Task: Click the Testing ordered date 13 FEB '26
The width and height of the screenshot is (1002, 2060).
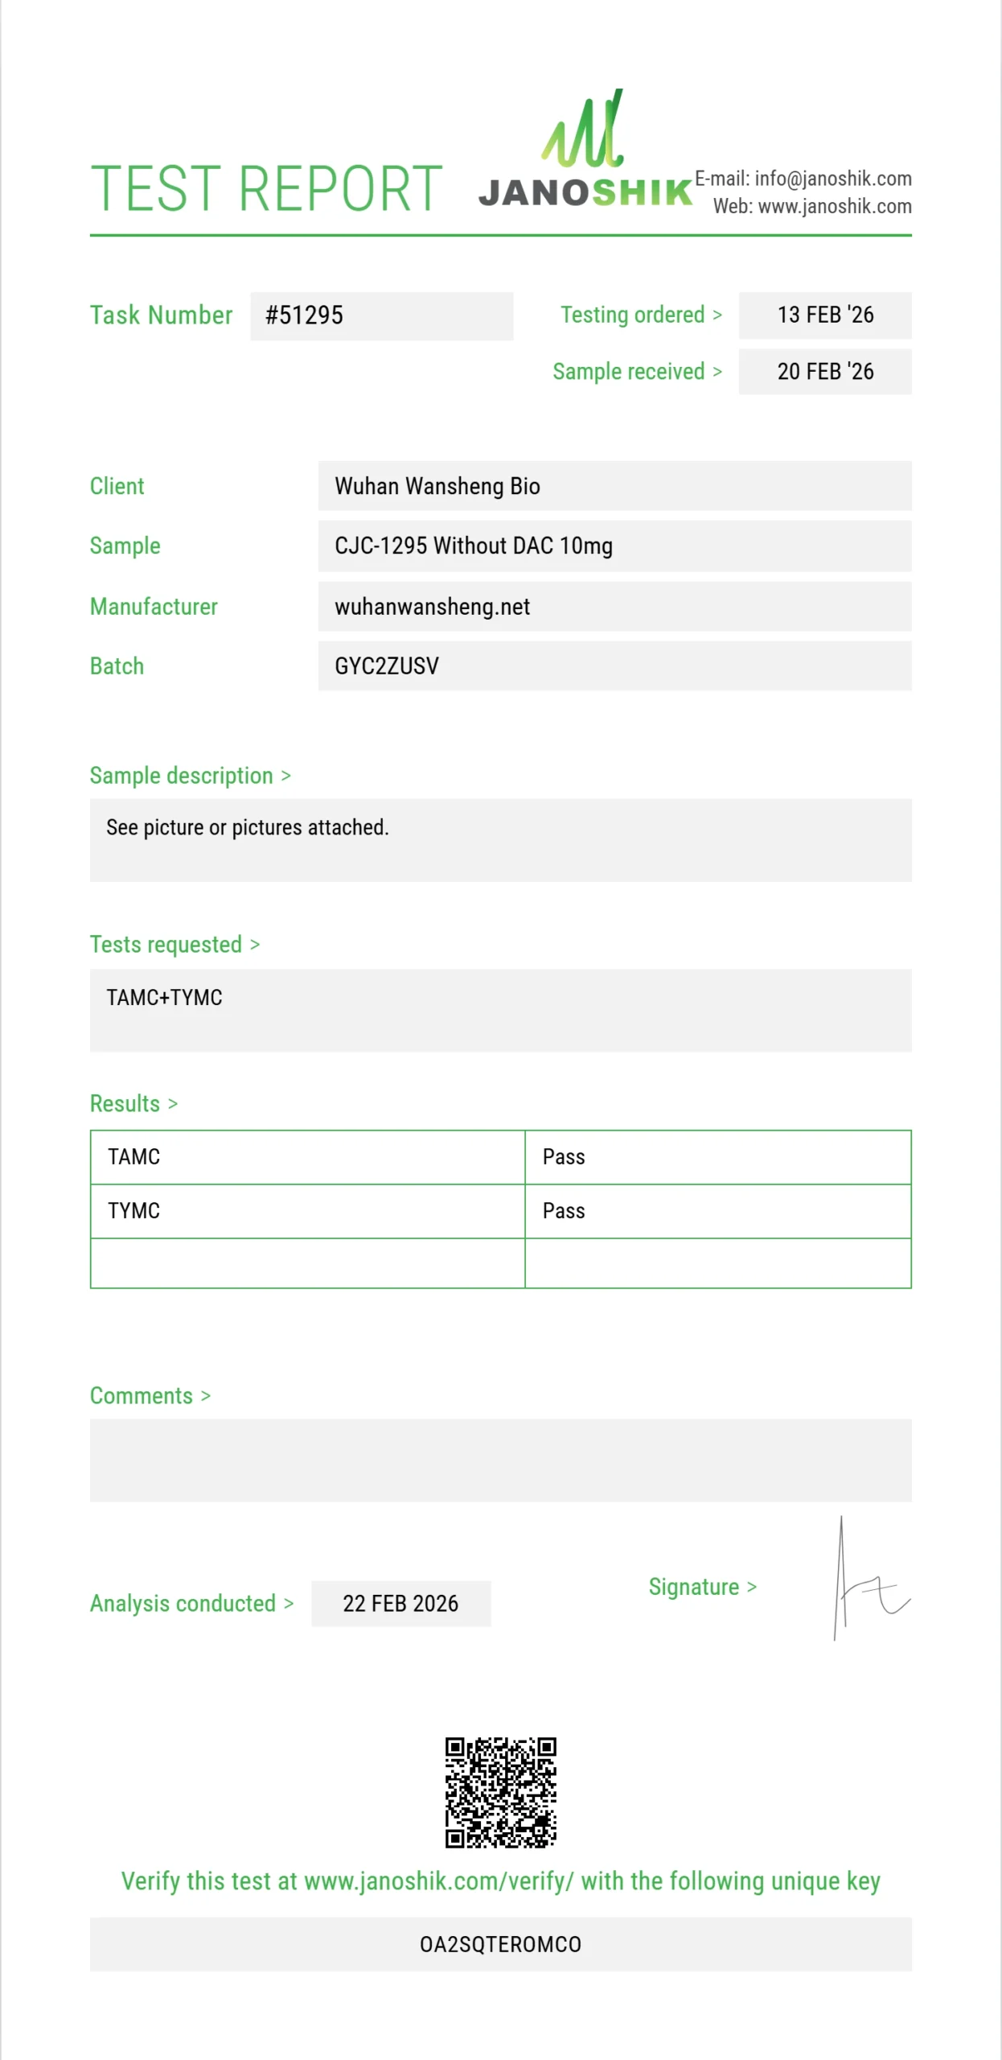Action: 825,315
